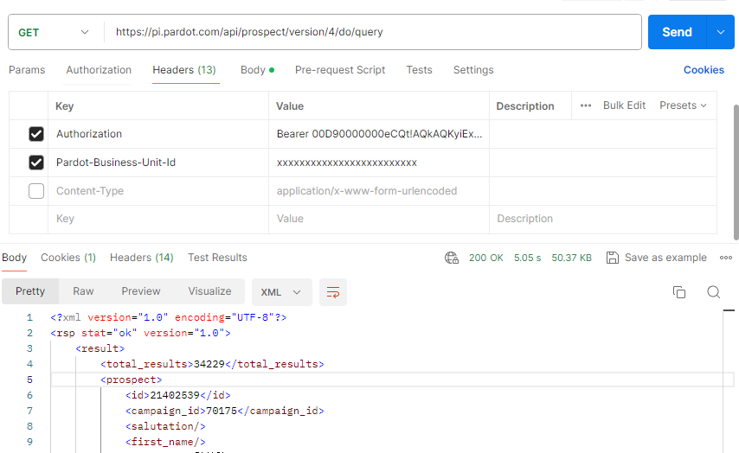Open the Authorization tab
739x453 pixels.
[99, 70]
